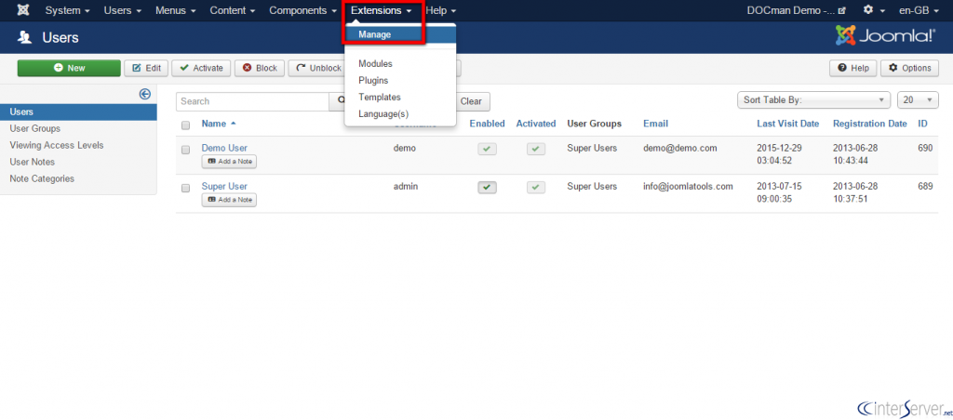Add a Note for Super User
Image resolution: width=953 pixels, height=420 pixels.
point(229,200)
